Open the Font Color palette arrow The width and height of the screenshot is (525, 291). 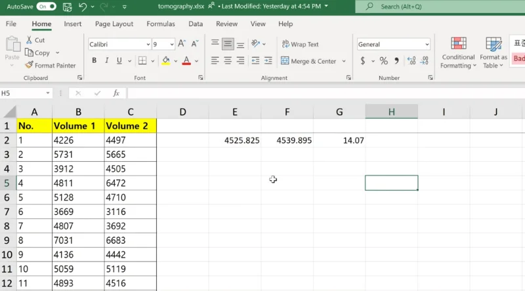click(196, 61)
